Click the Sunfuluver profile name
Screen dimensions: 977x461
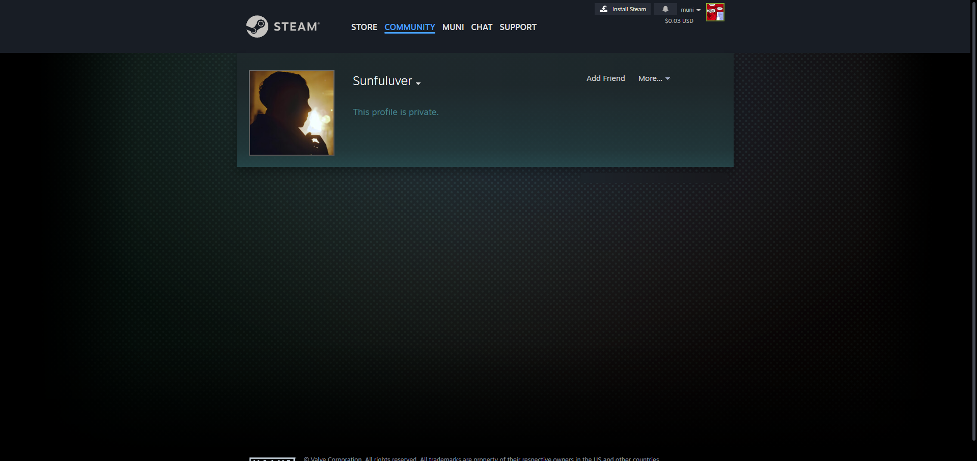click(x=382, y=81)
